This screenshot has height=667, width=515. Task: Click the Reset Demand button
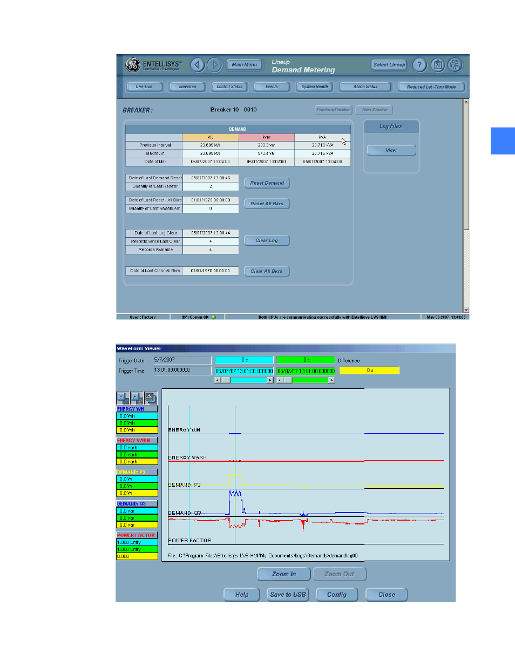[267, 183]
